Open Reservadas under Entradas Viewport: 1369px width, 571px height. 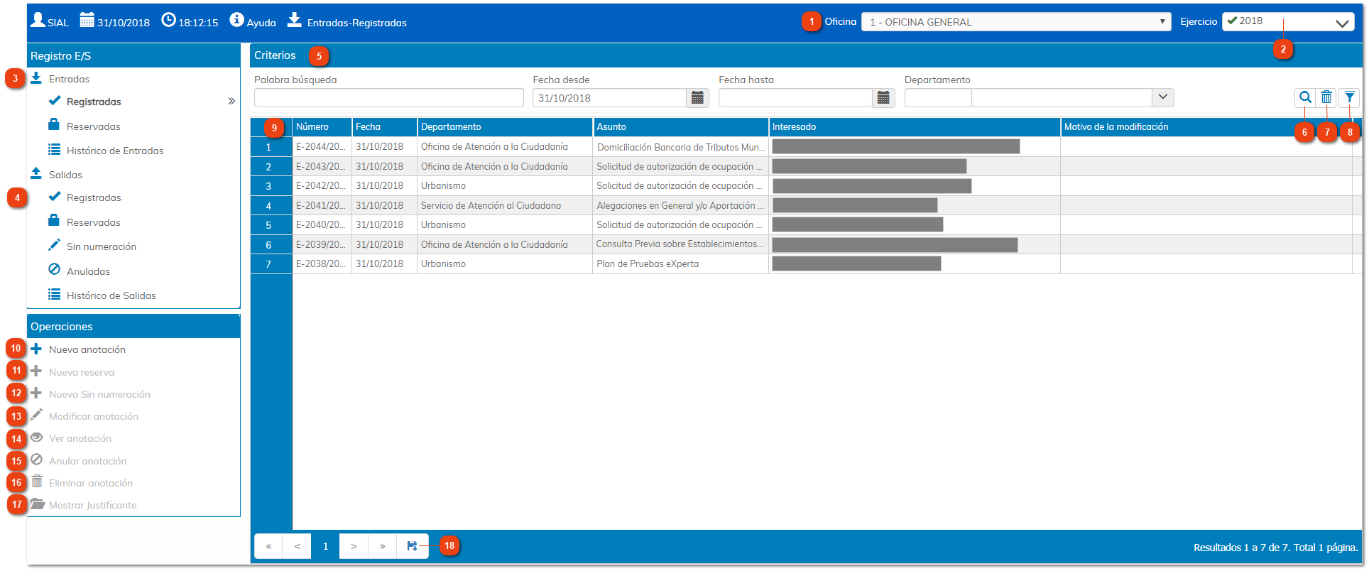pyautogui.click(x=93, y=126)
